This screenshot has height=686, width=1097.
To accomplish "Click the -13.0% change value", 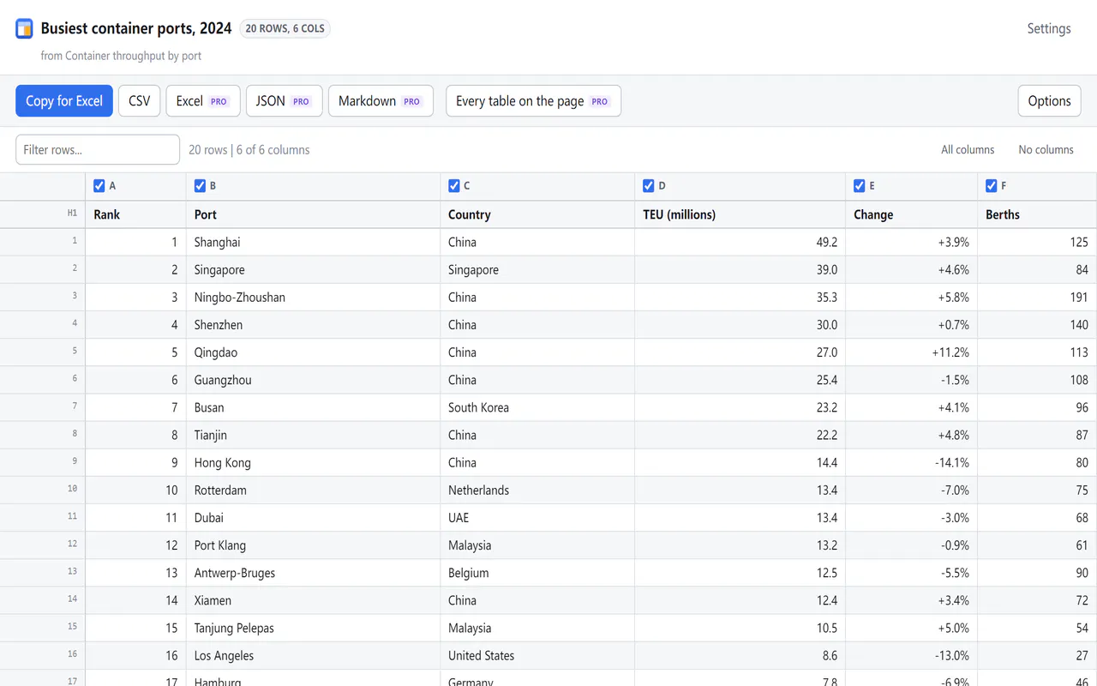I will coord(912,655).
